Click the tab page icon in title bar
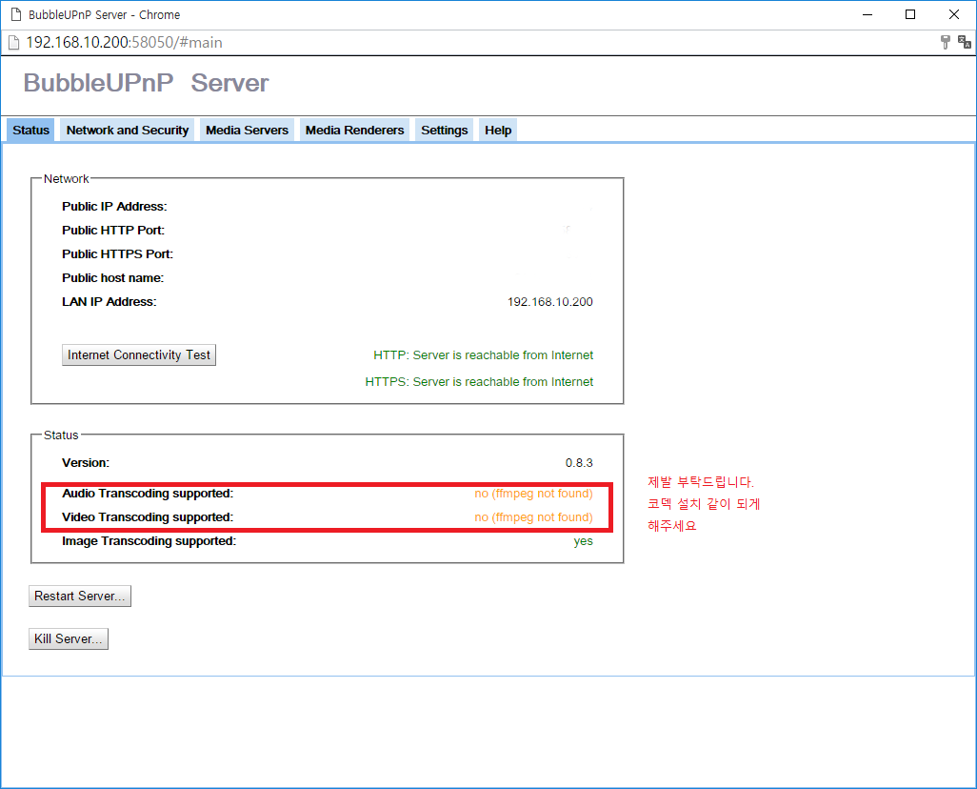Screen dimensions: 977x789 click(x=16, y=14)
